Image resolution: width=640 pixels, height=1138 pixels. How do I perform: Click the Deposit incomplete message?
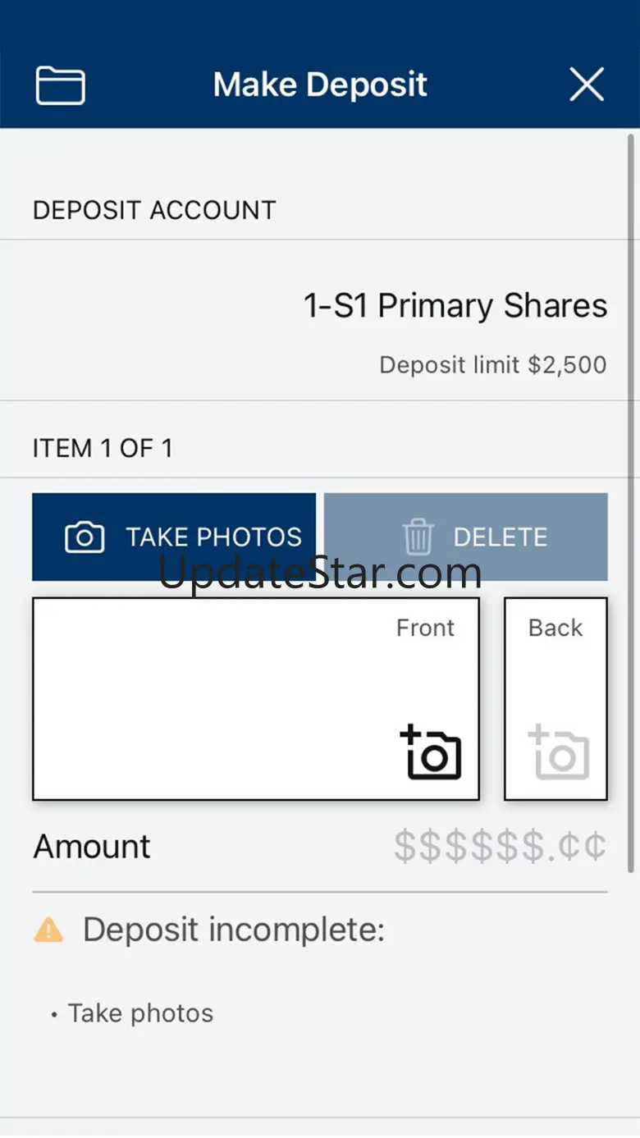[x=234, y=930]
